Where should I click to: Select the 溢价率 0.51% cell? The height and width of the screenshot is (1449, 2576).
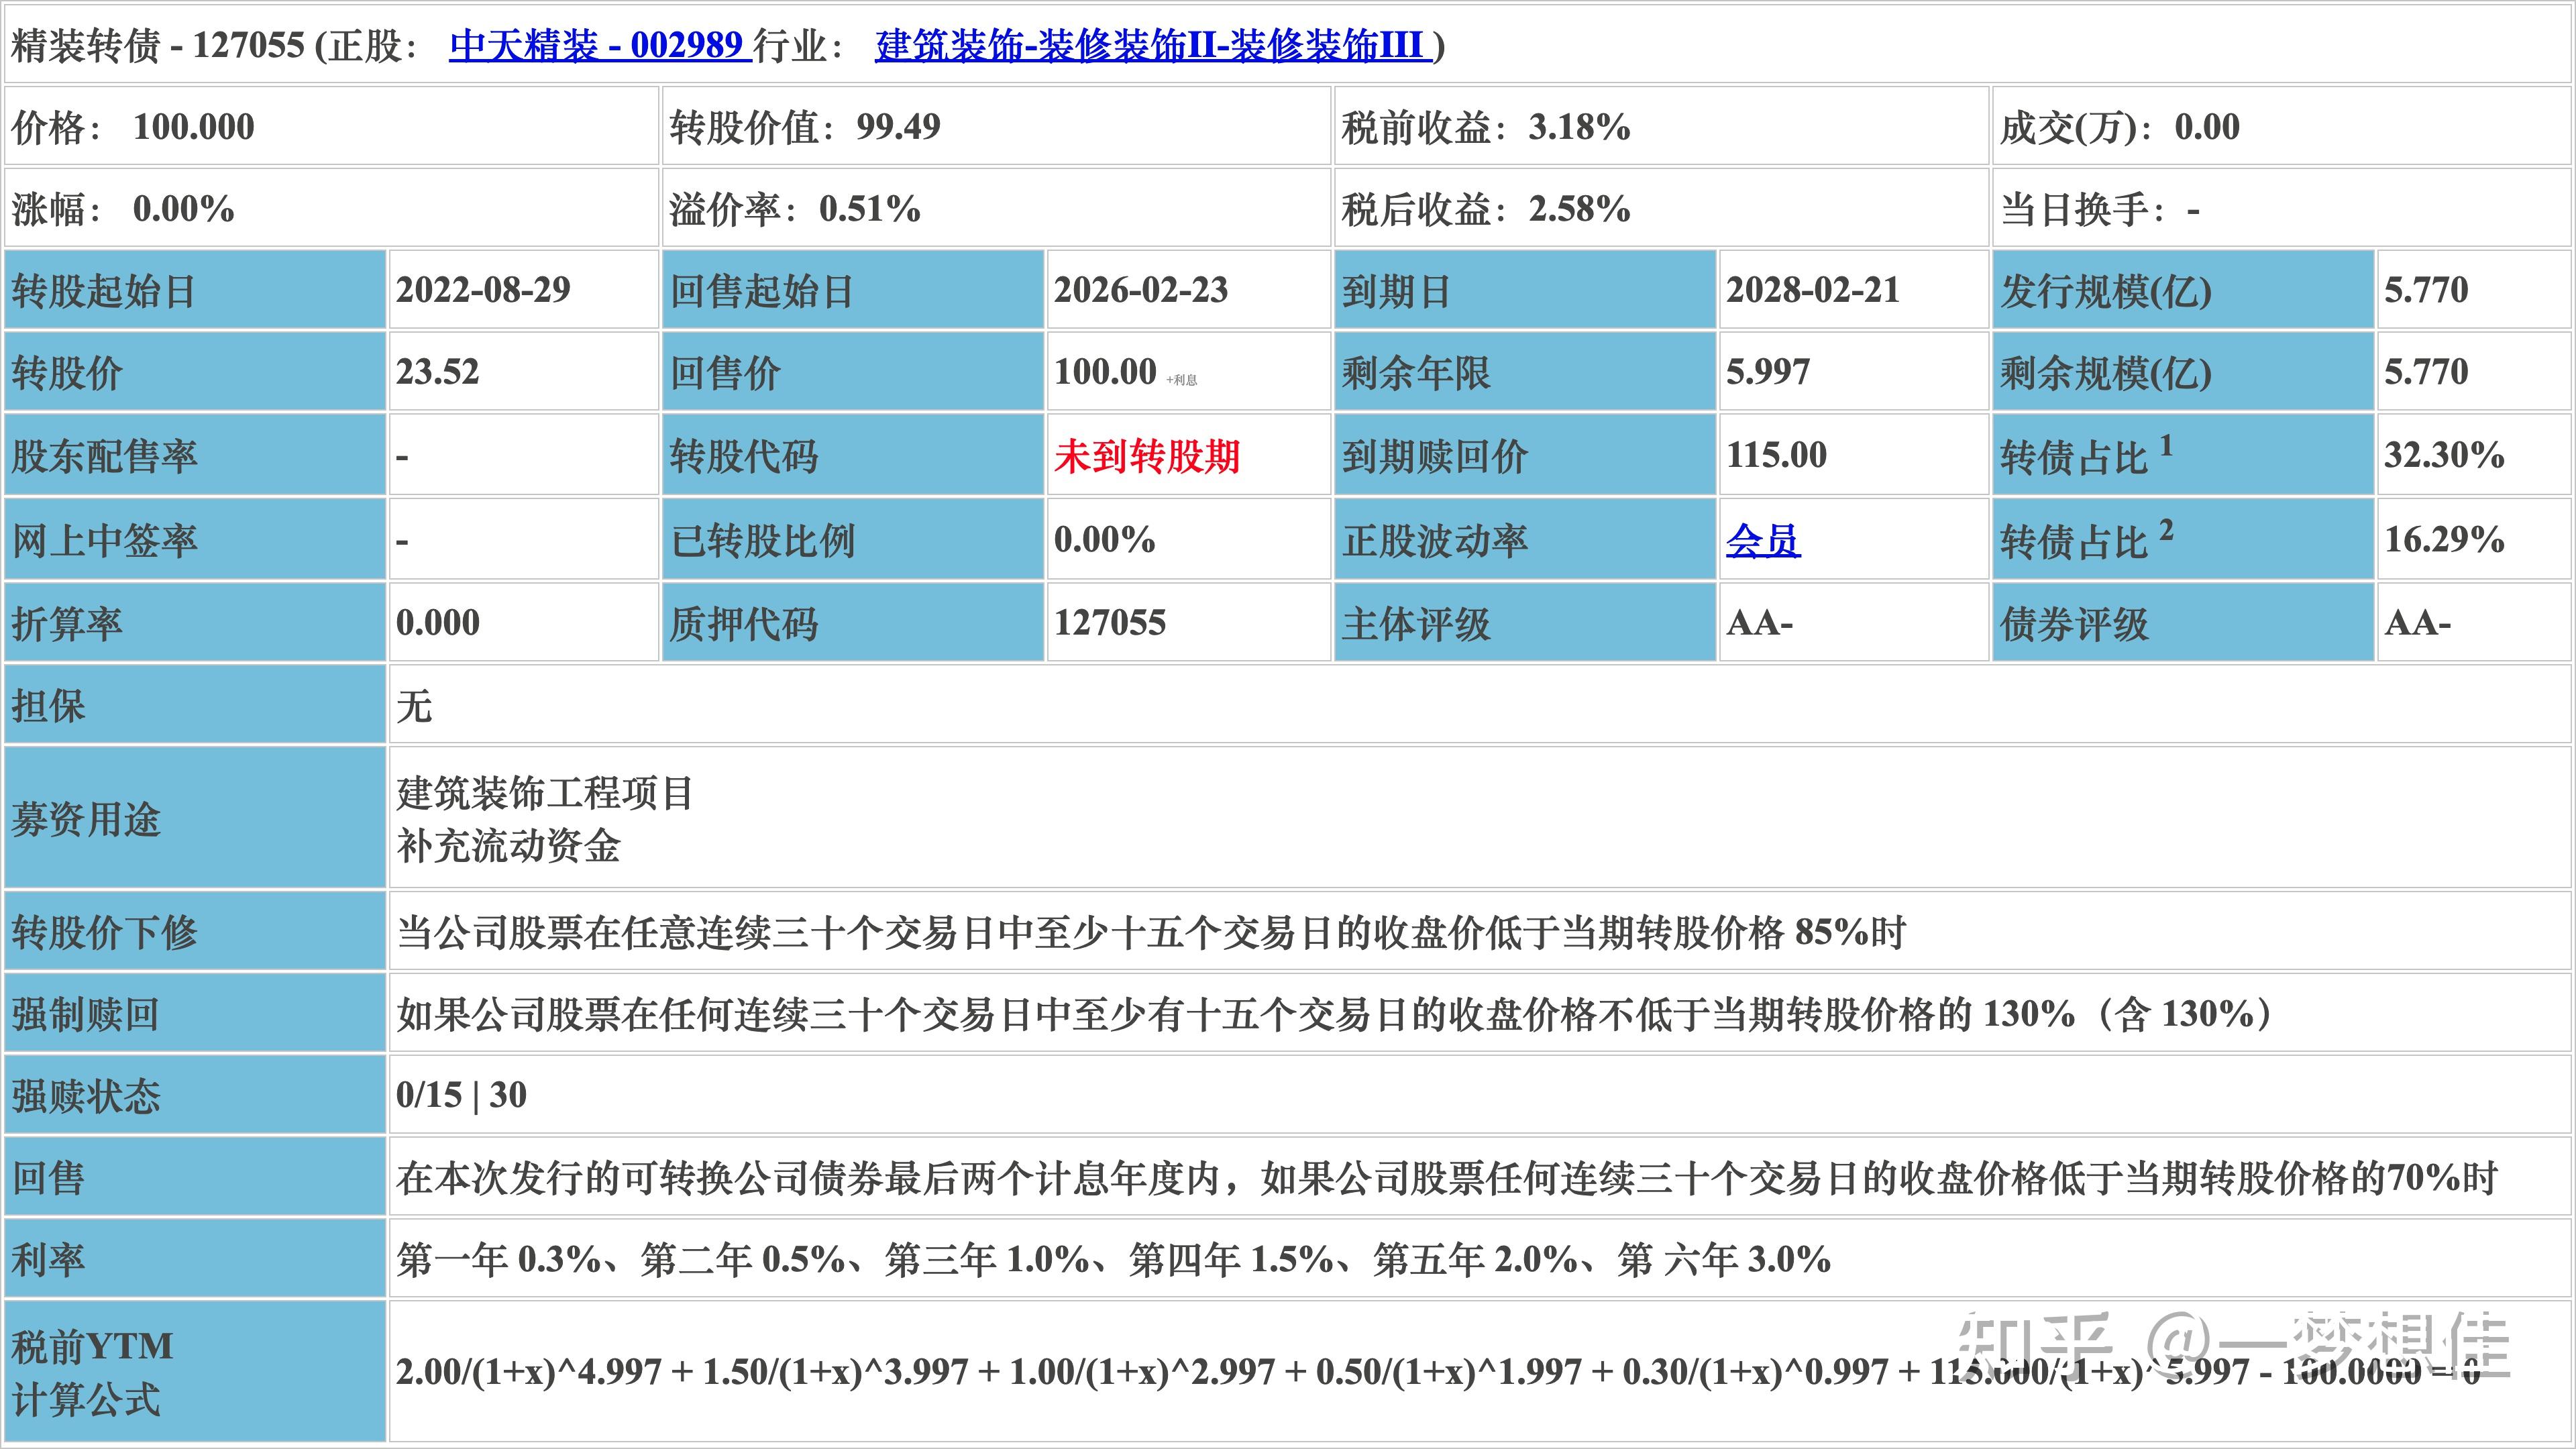(x=996, y=208)
